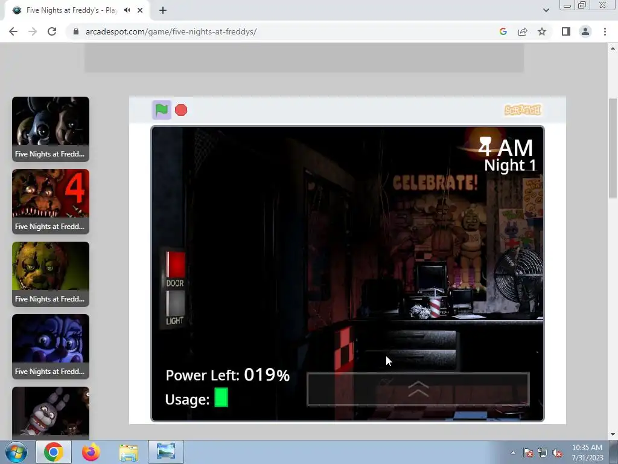Screen dimensions: 618x464
Task: Click the muted volume tray icon
Action: coord(557,453)
